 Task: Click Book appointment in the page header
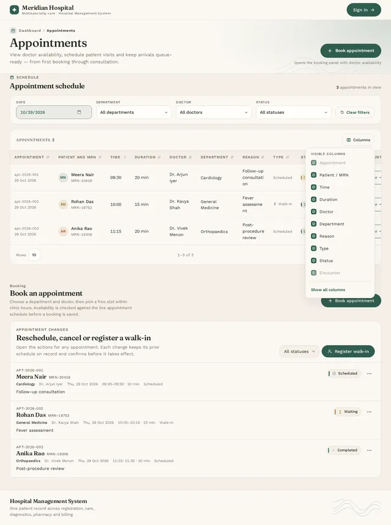point(351,51)
